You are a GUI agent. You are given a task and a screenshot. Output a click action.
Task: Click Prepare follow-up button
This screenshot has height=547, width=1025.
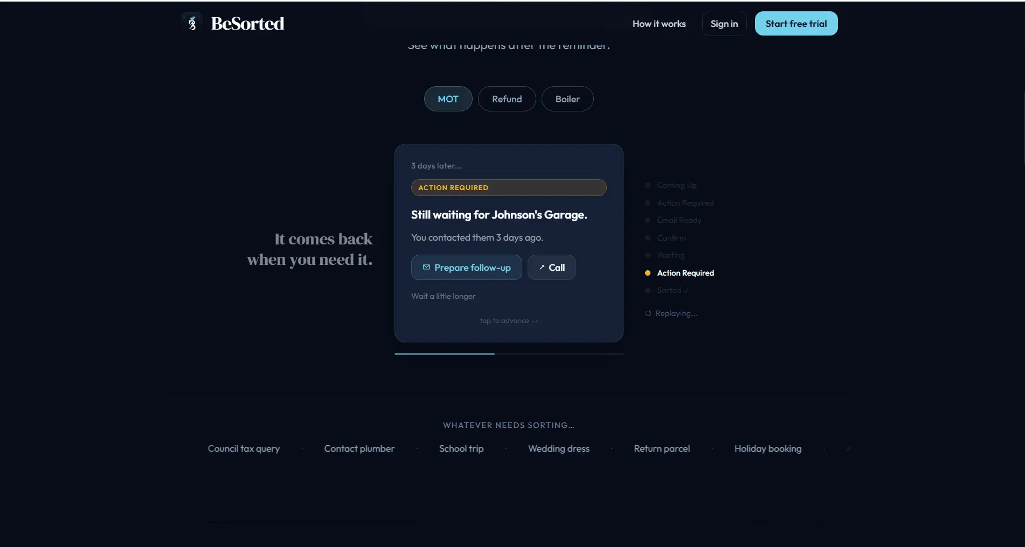pos(466,268)
